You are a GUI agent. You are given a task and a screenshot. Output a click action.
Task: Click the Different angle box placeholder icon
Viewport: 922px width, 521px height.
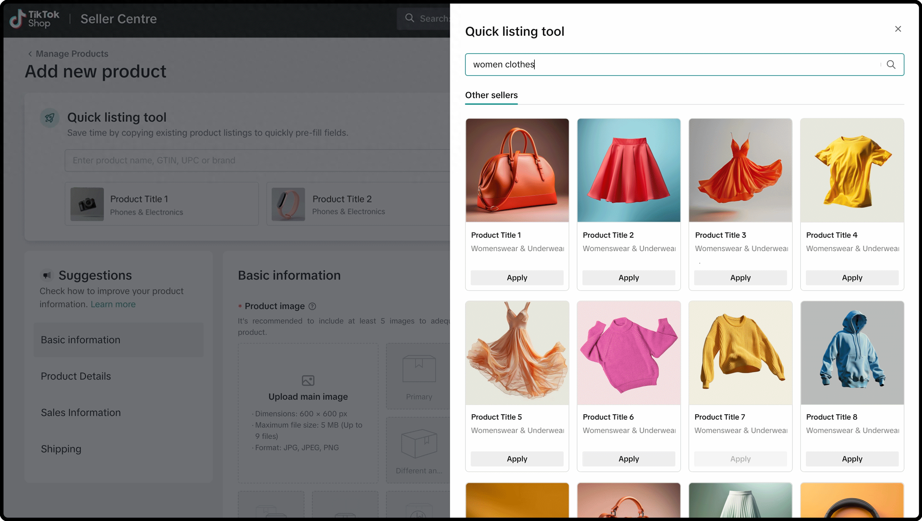[x=419, y=444]
